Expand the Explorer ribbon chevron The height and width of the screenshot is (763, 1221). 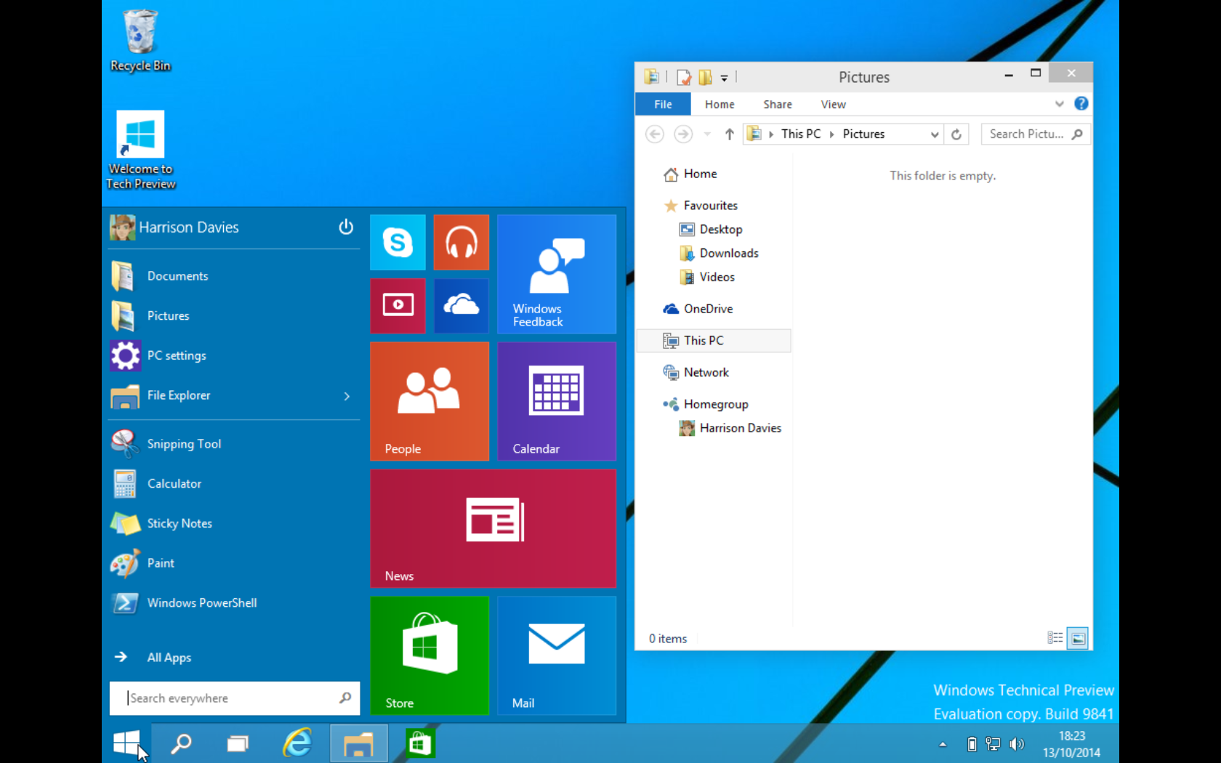pos(1060,104)
